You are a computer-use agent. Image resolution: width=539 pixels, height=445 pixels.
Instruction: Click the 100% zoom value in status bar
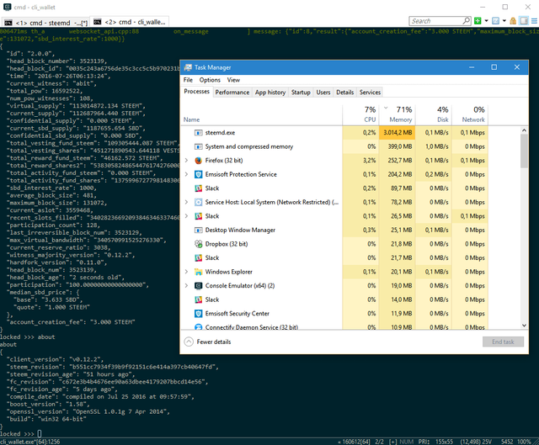524,442
